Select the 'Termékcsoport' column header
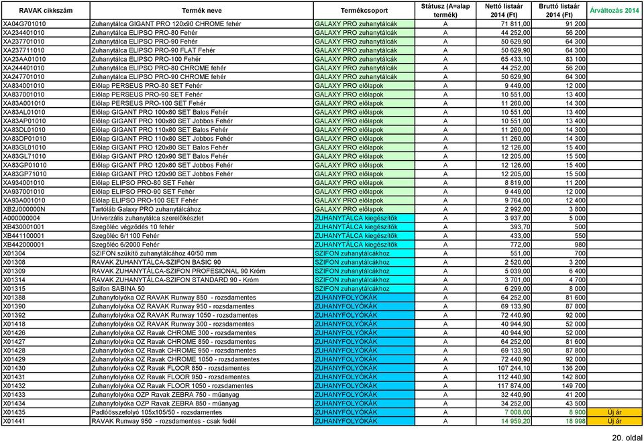Image resolution: width=644 pixels, height=441 pixels. coord(364,11)
